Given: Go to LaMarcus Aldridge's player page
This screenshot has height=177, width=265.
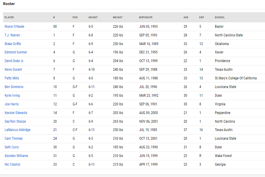Looking at the screenshot, I should [18, 130].
